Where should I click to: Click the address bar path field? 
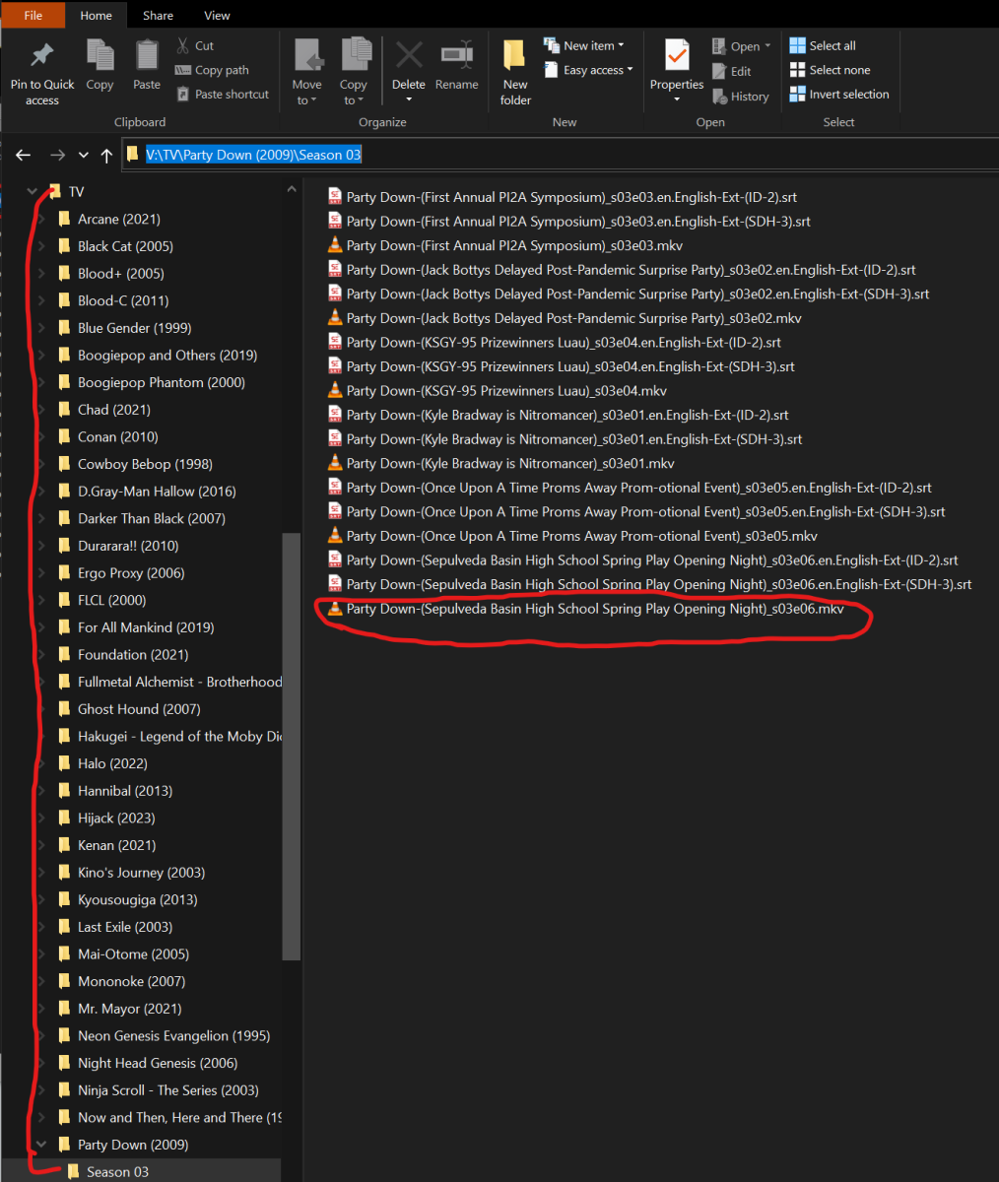pos(552,155)
